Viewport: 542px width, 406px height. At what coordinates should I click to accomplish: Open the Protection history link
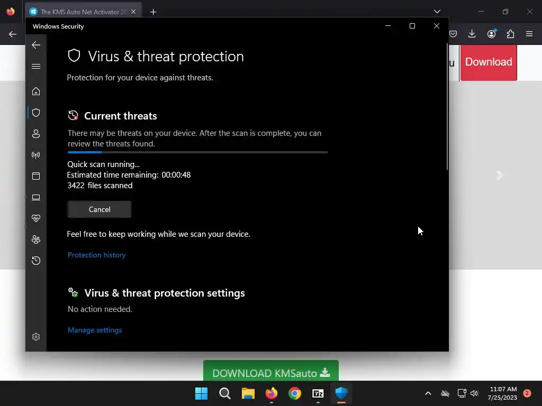(96, 255)
